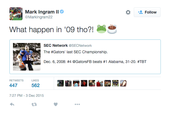Click the blue verified badge

(62, 12)
